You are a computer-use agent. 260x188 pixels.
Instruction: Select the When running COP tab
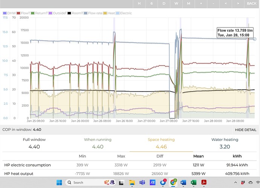click(x=98, y=143)
